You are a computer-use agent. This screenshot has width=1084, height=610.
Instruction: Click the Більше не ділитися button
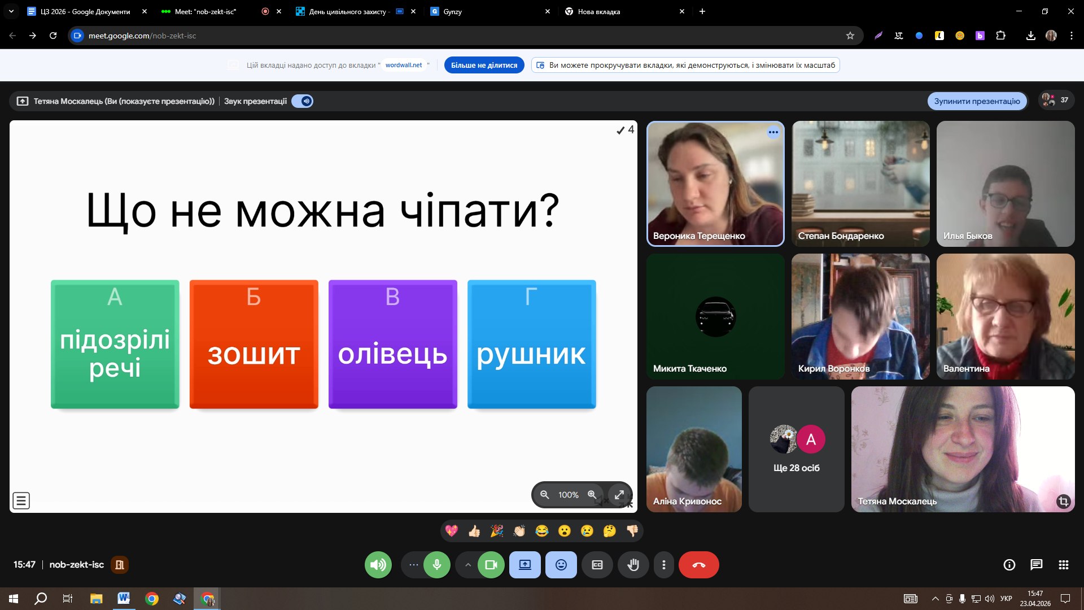(x=484, y=65)
